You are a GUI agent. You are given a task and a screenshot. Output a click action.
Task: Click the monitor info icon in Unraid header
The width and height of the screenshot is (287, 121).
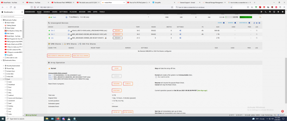274,12
